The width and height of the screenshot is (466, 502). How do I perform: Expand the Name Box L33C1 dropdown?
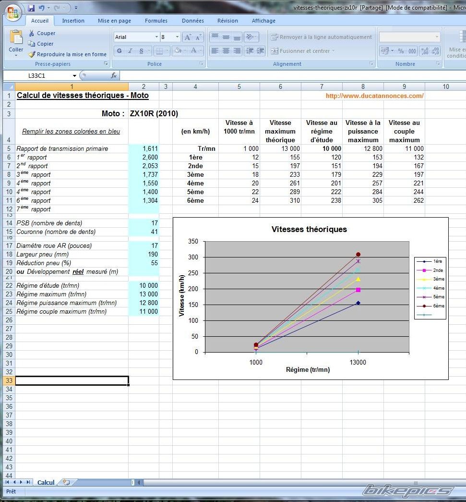(74, 76)
